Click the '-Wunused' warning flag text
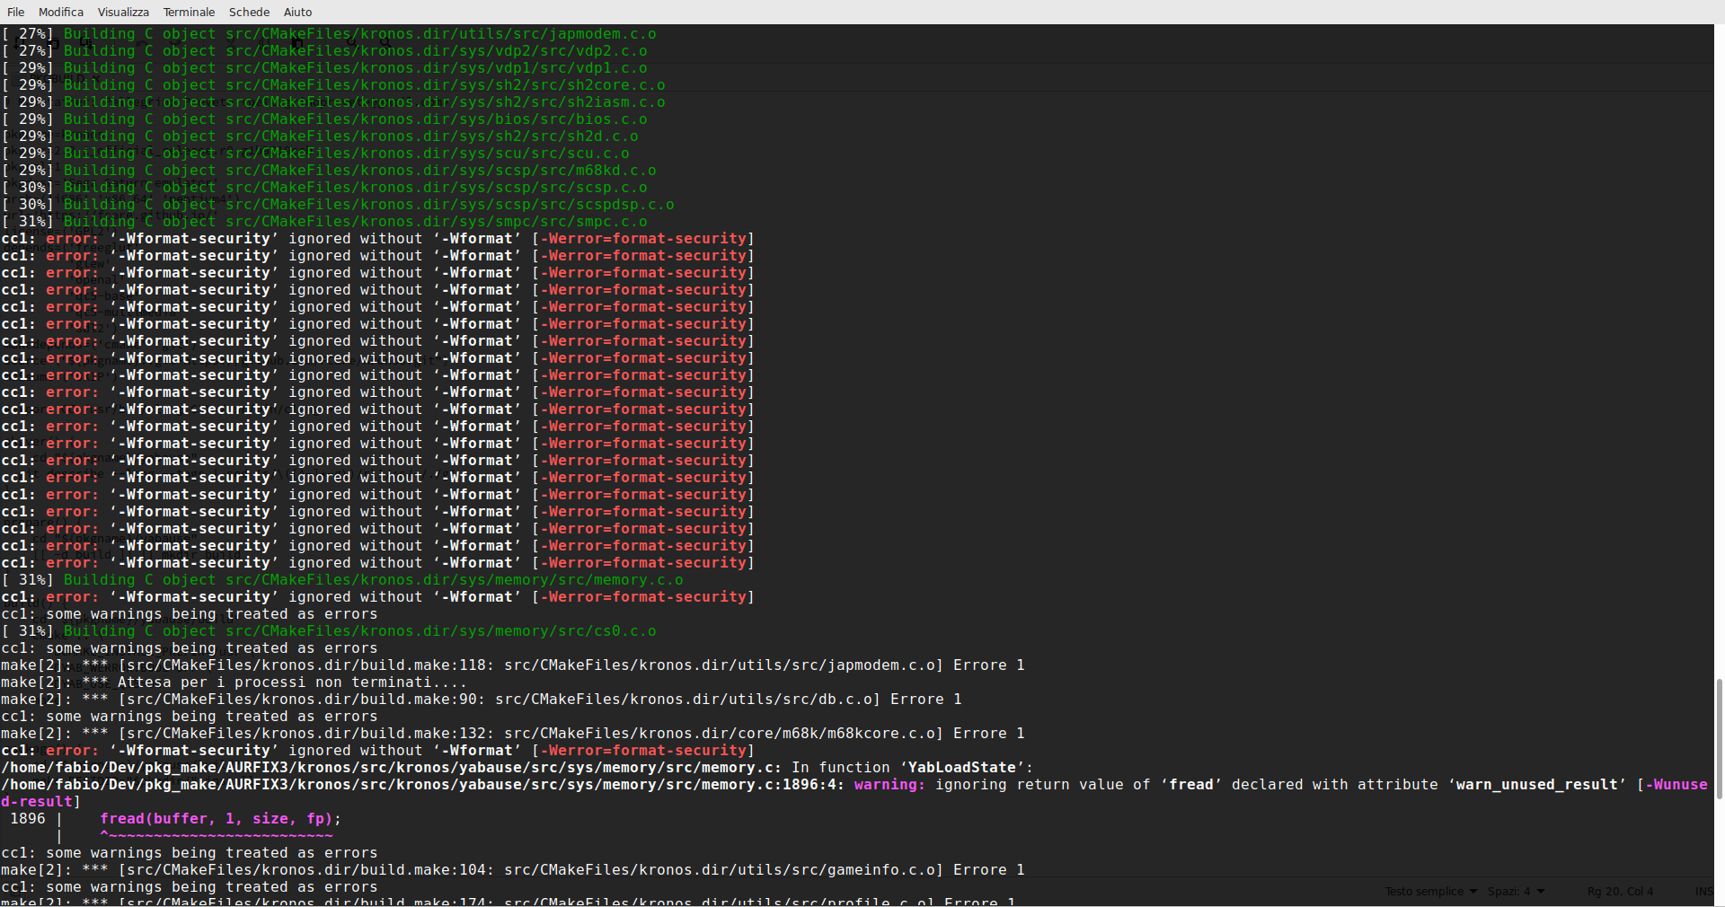Screen dimensions: 1725x907 point(1676,785)
